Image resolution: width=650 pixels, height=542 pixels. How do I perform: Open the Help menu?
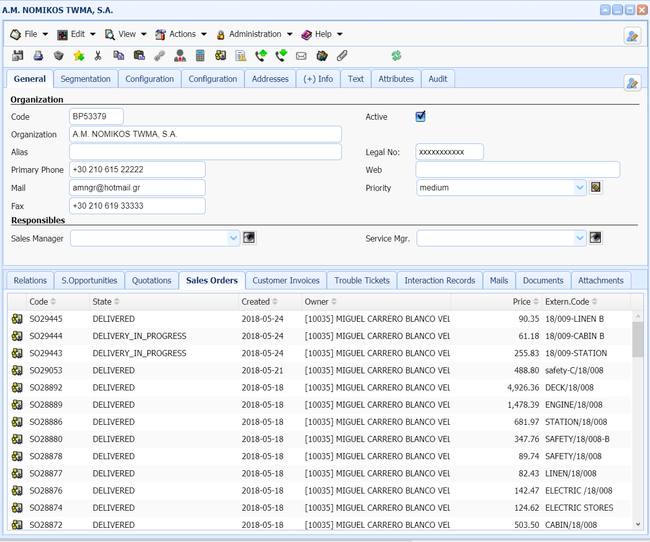pyautogui.click(x=322, y=34)
